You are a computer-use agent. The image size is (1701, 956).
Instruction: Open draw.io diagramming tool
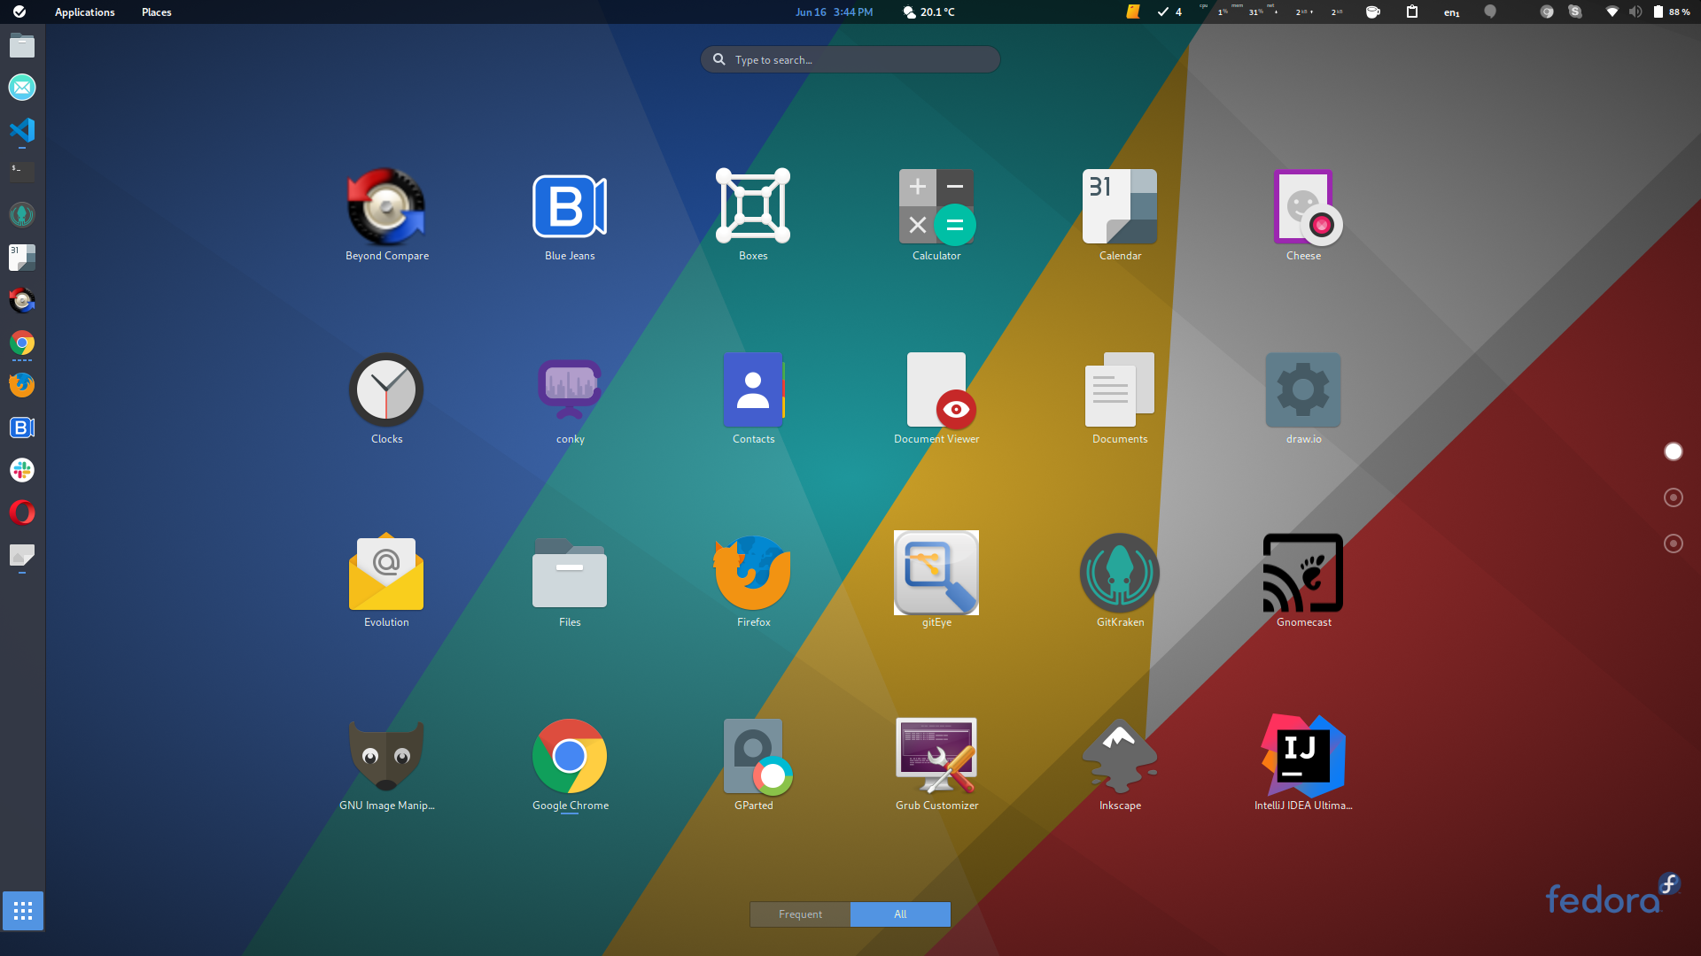tap(1302, 389)
